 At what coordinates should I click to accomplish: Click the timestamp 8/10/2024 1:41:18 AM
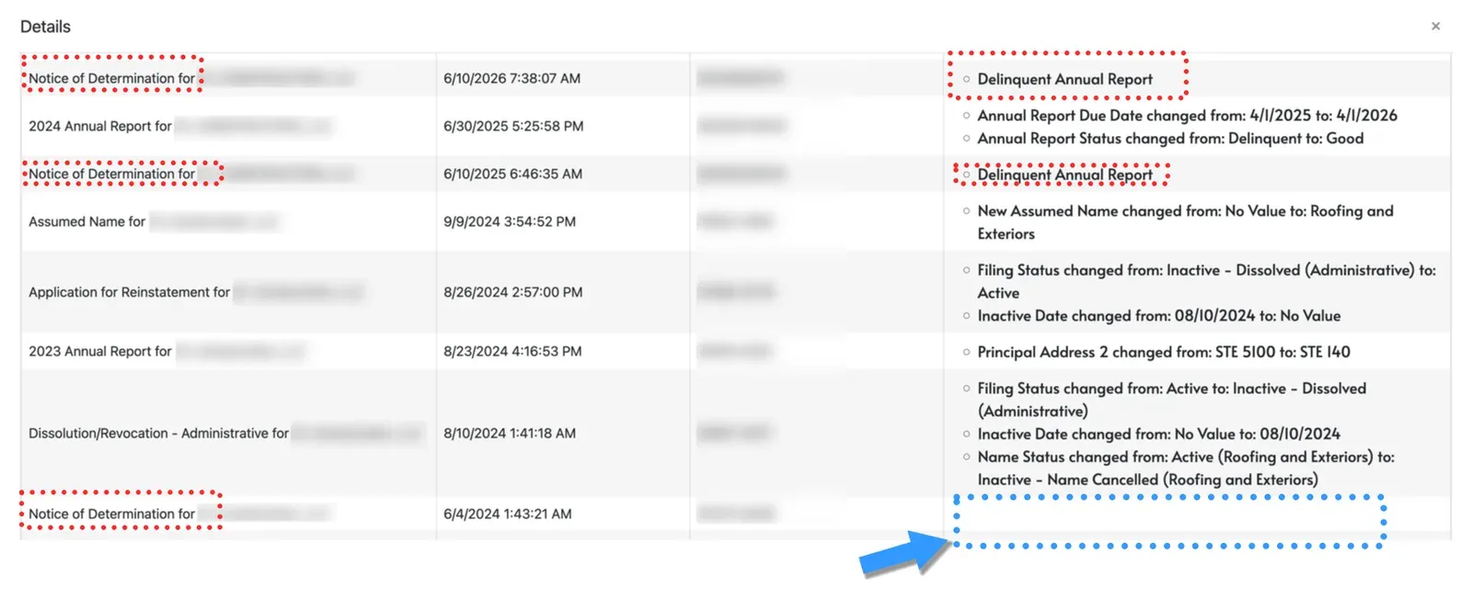point(510,433)
